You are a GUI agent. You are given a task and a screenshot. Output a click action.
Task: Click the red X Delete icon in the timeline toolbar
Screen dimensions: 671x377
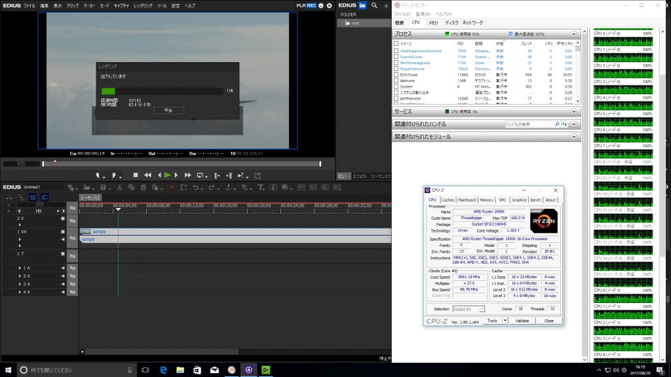pyautogui.click(x=172, y=188)
